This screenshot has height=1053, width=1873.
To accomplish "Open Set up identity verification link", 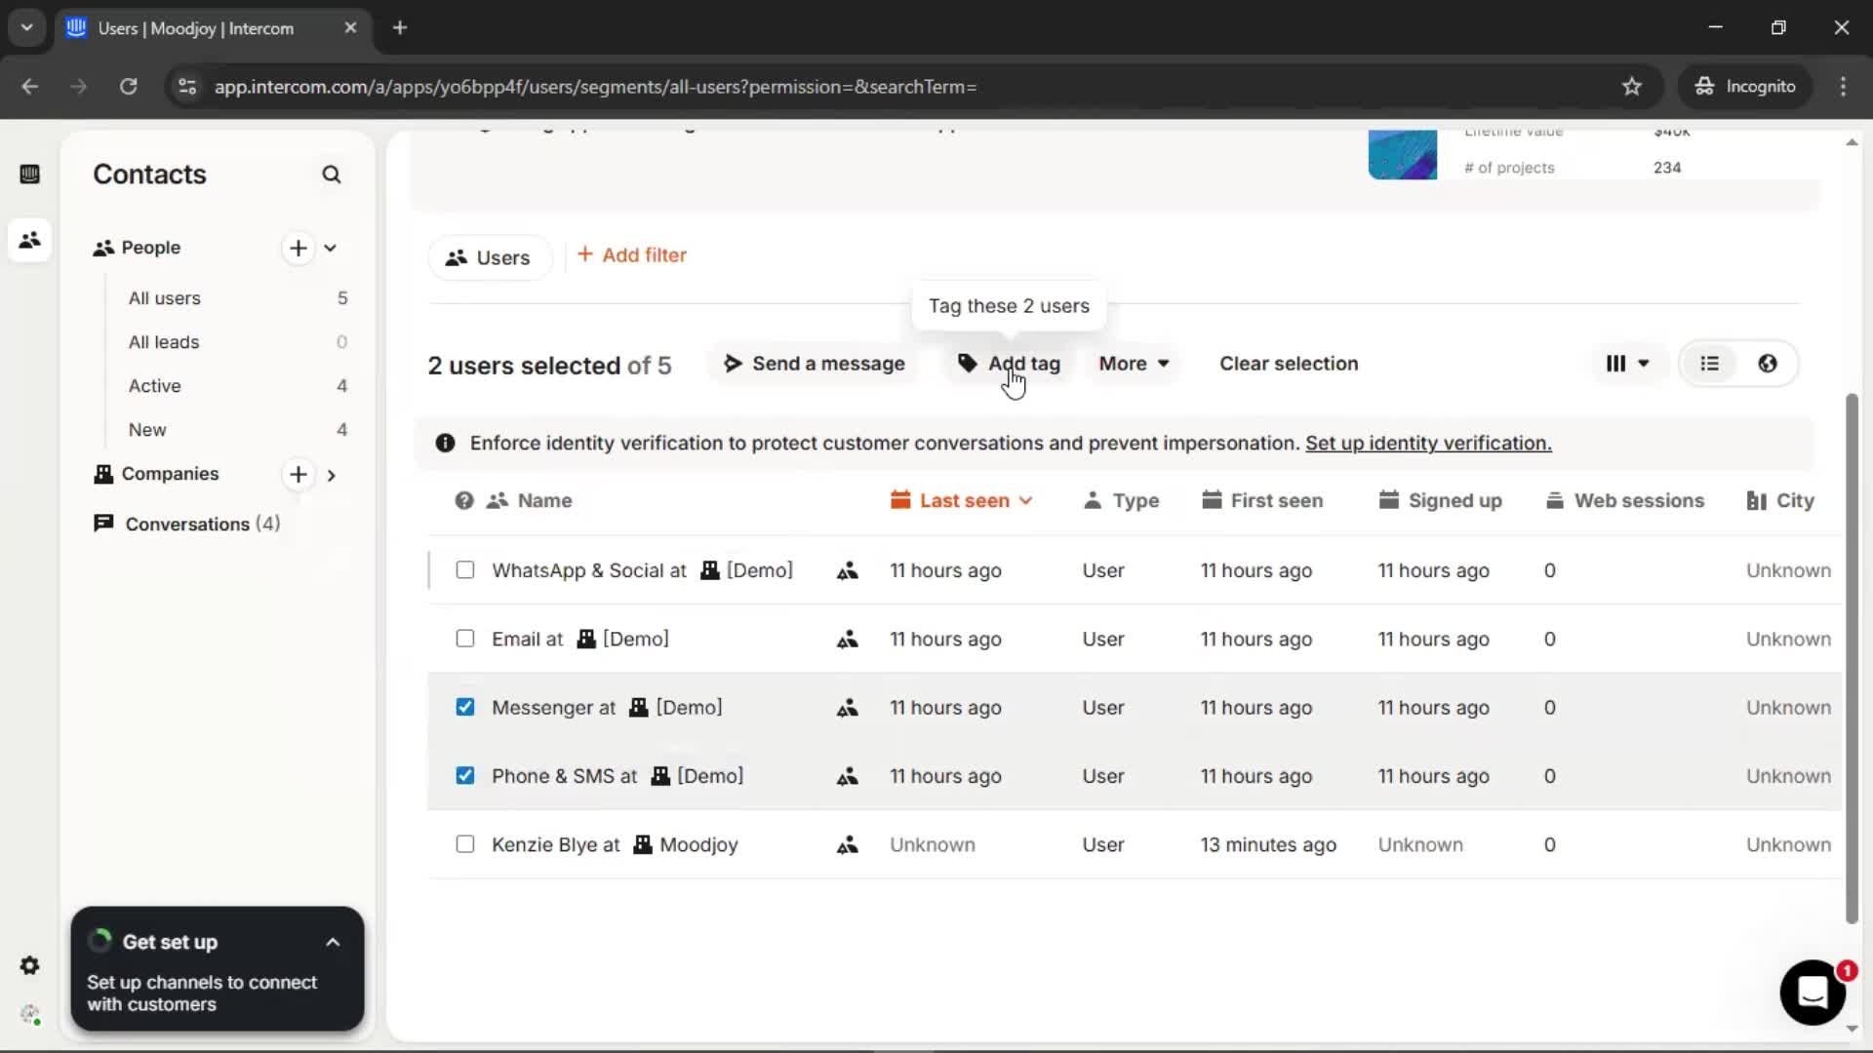I will 1428,444.
